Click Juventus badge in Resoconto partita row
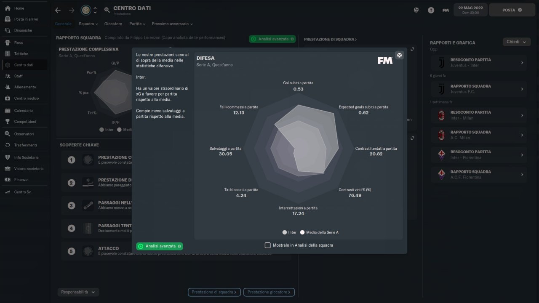This screenshot has height=303, width=539. [x=441, y=63]
